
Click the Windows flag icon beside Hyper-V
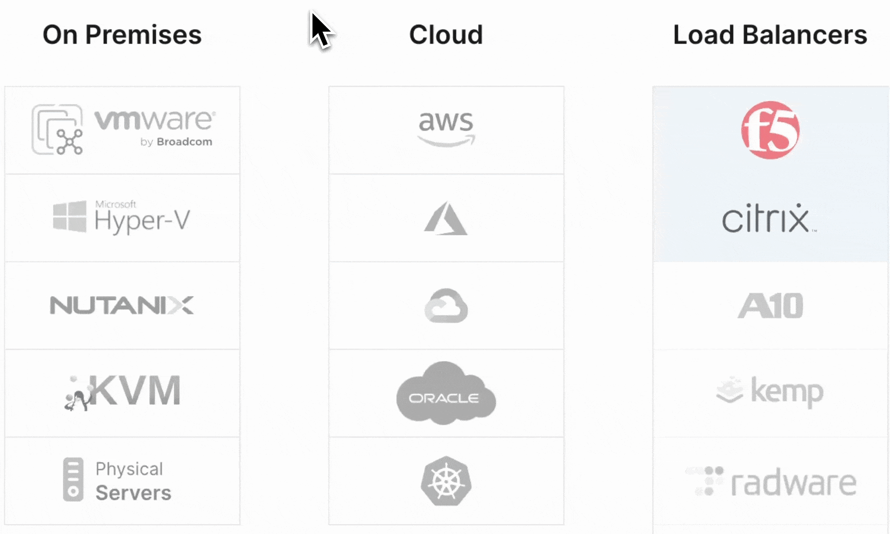point(70,217)
